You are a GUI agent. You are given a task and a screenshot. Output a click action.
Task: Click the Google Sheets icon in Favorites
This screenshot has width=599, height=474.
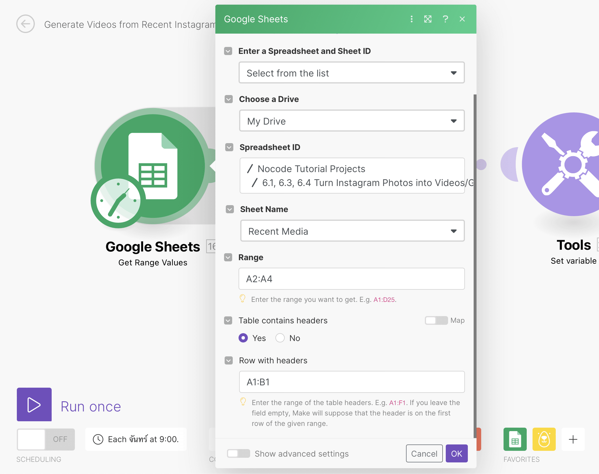click(x=515, y=439)
